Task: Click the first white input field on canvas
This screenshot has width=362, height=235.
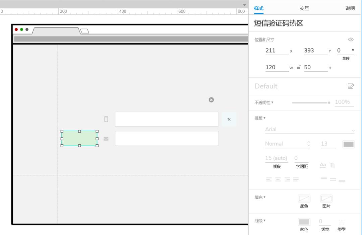Action: 167,119
